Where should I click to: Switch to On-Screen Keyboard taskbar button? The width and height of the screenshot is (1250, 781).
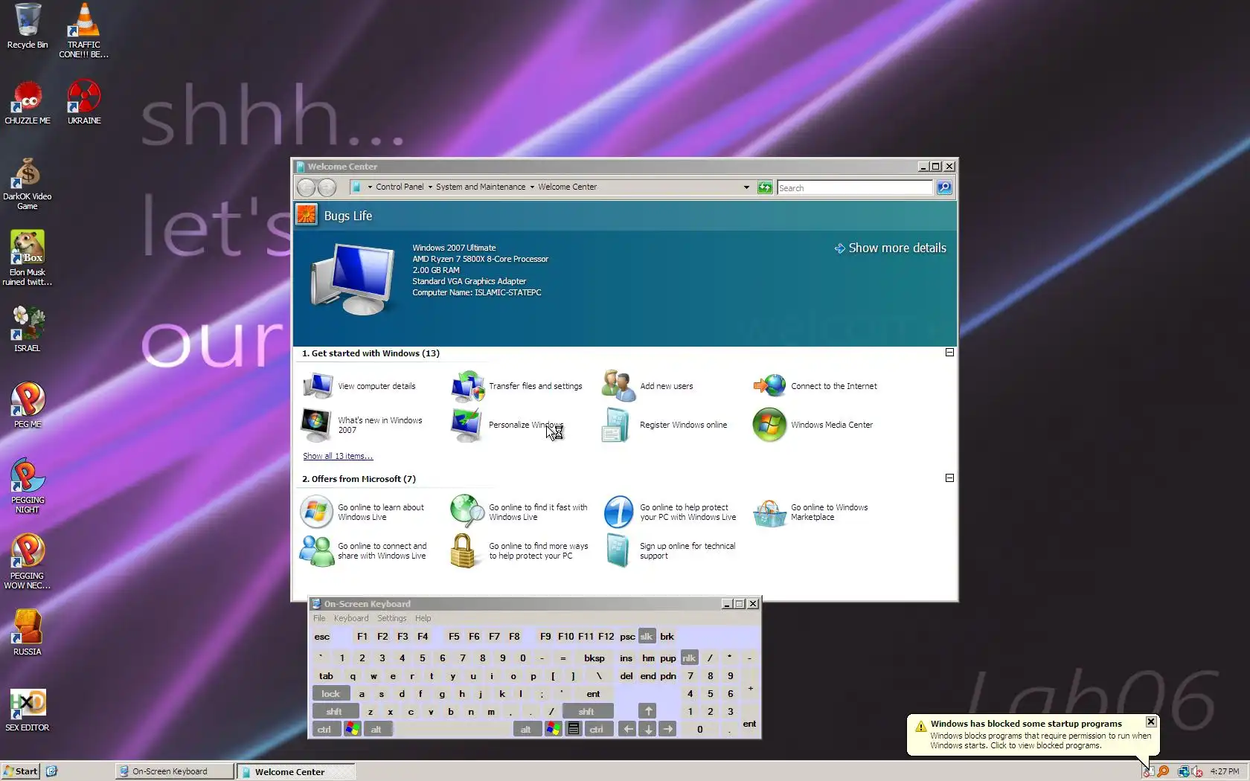tap(175, 771)
